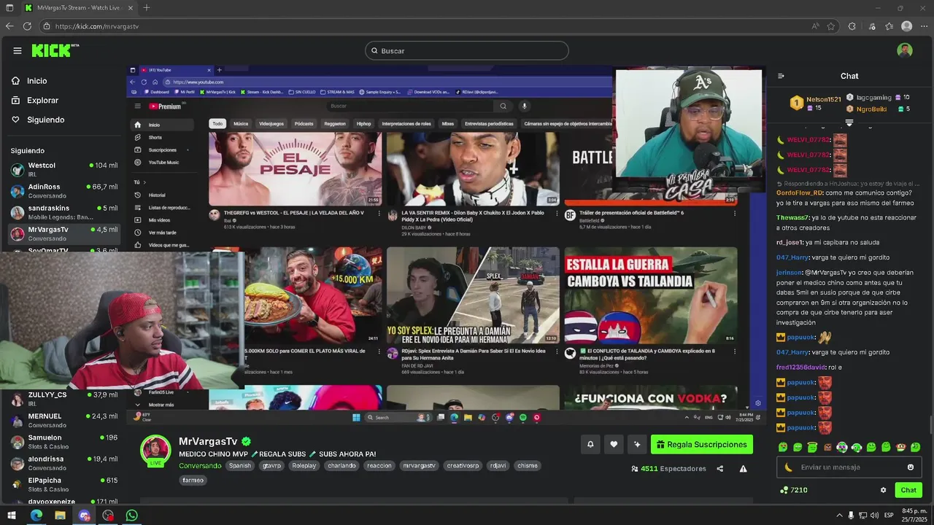This screenshot has width=934, height=525.
Task: Report the stream with the warning icon
Action: (x=743, y=469)
